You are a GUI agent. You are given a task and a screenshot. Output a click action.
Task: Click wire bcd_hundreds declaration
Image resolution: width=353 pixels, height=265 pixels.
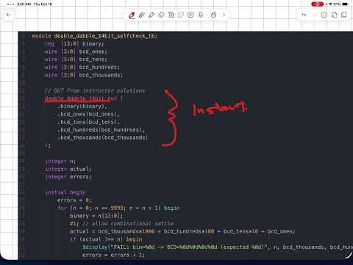tap(82, 67)
